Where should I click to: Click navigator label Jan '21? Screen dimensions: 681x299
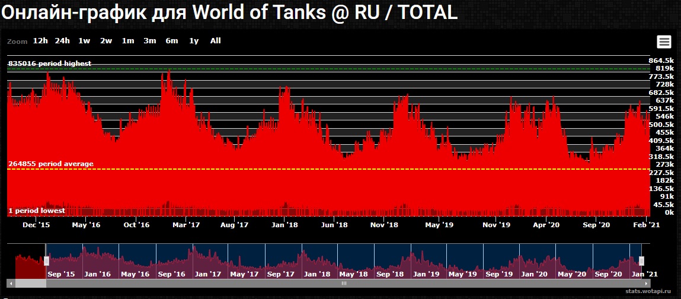click(x=644, y=274)
